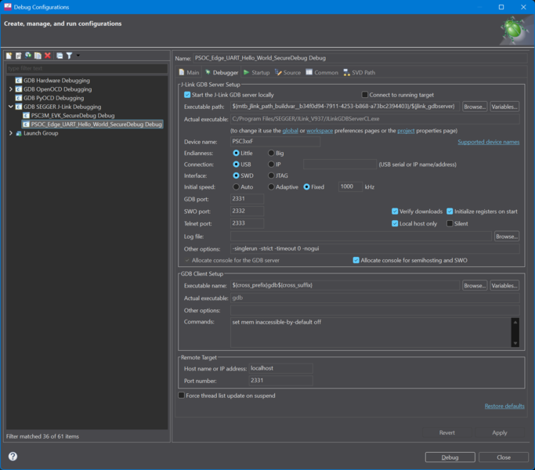Open Supported device names link
The width and height of the screenshot is (535, 470).
pos(489,142)
